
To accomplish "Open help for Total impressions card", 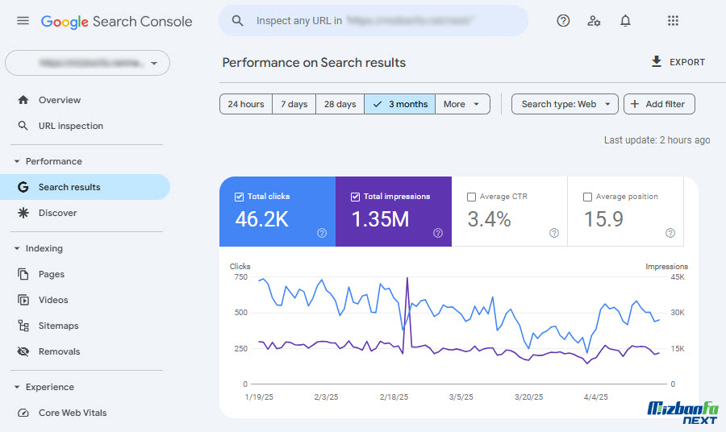I will click(438, 233).
